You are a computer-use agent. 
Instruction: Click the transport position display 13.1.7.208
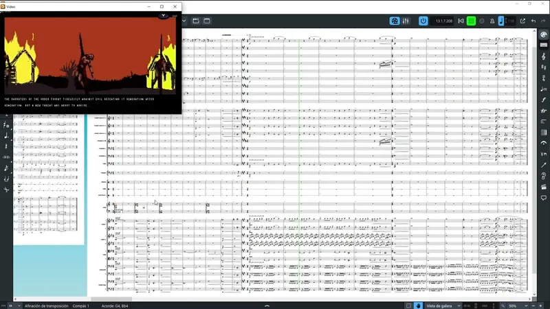[443, 21]
